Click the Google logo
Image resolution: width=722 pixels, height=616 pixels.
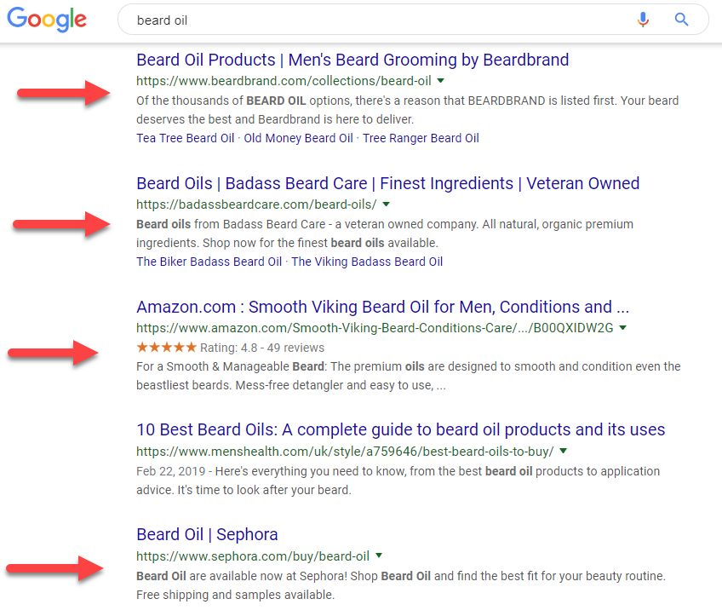46,20
